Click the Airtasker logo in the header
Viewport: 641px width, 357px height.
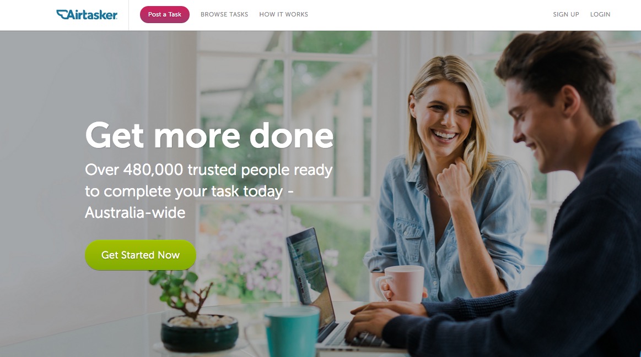pyautogui.click(x=87, y=15)
